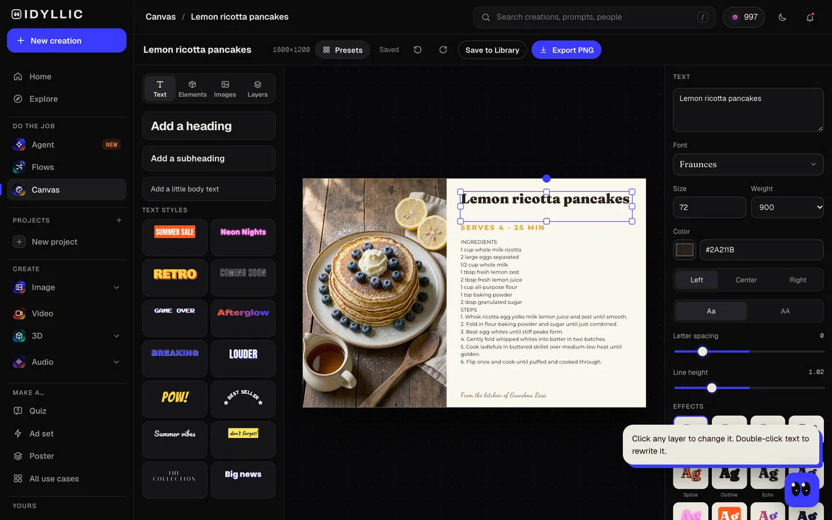Select the Aa normal case option

711,311
